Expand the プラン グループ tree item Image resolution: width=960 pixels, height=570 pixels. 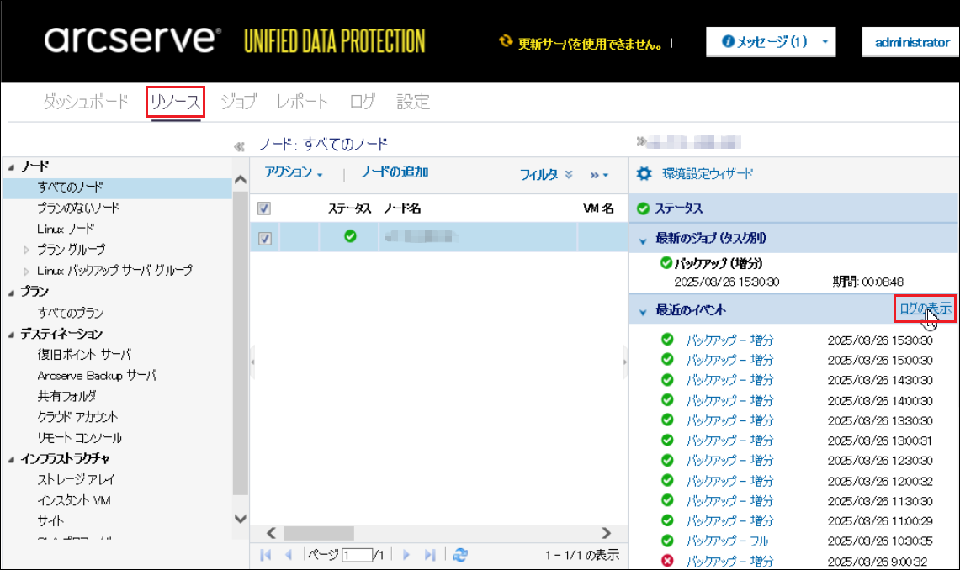(26, 250)
